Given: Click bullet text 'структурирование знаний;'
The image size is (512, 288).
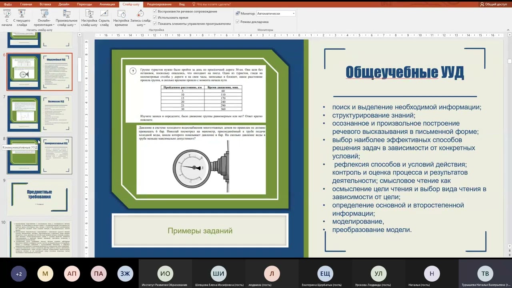Looking at the screenshot, I should tap(374, 115).
